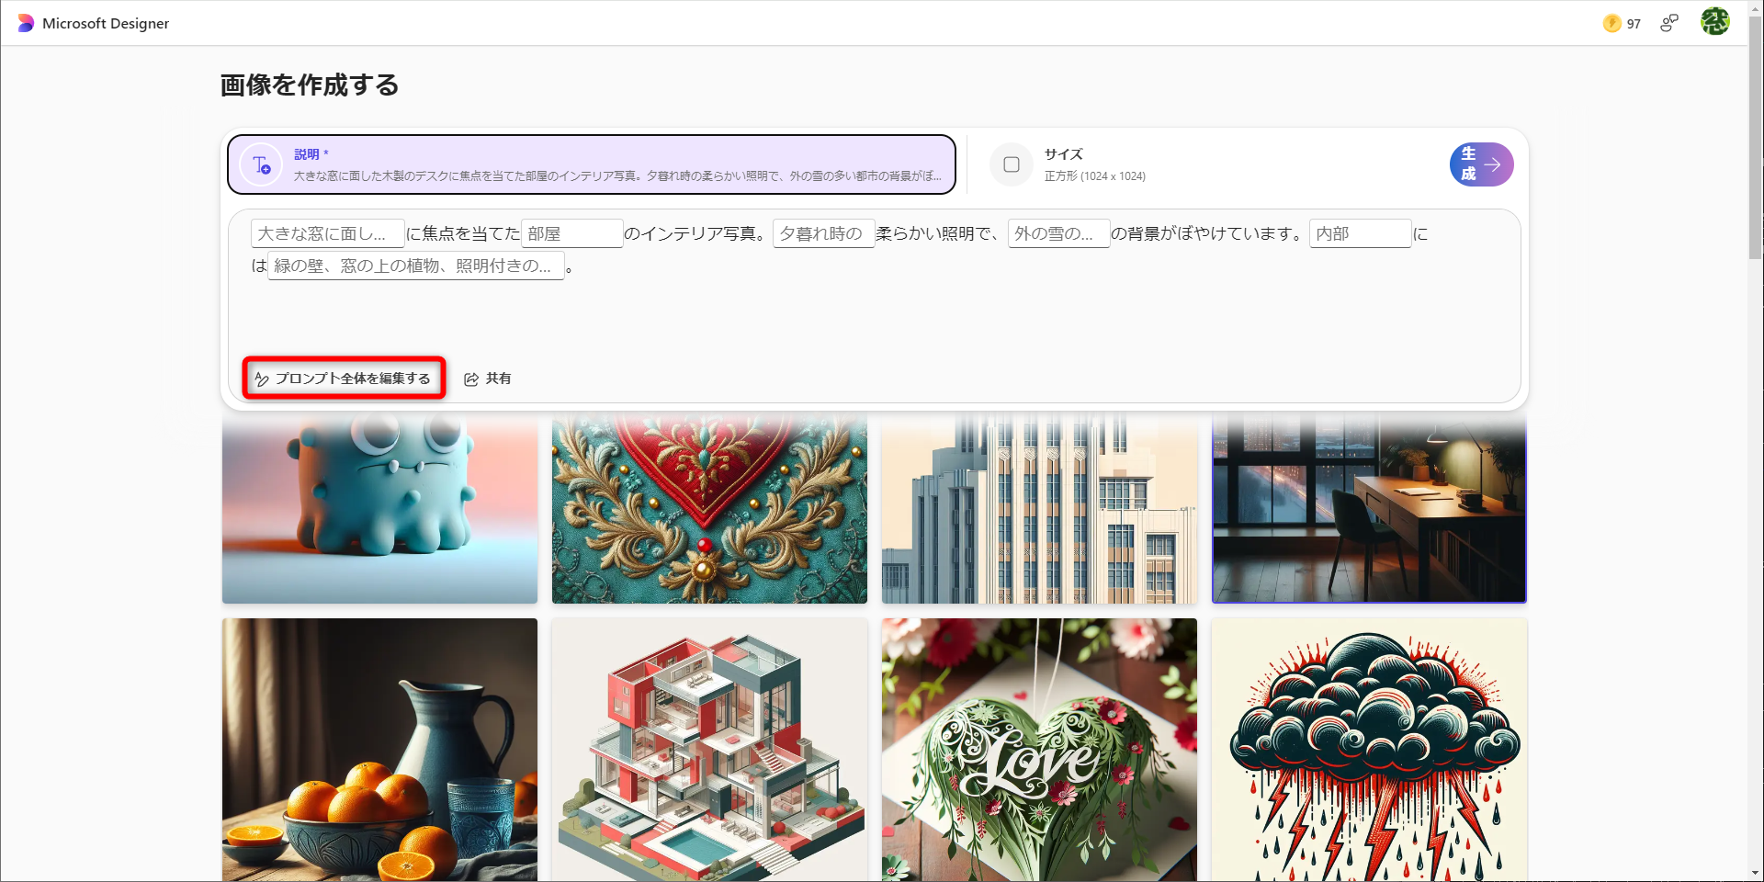Screen dimensions: 1764x882
Task: Edit the 大きな窓に面し prompt segment
Action: point(327,233)
